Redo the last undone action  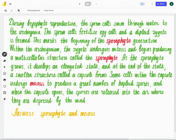pyautogui.click(x=11, y=11)
